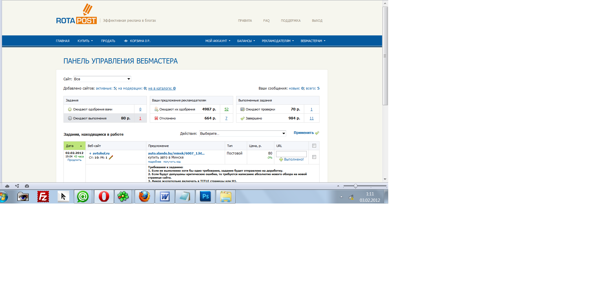Click the speed dial gauge icon in the status bar
This screenshot has height=287, width=602.
coord(27,186)
